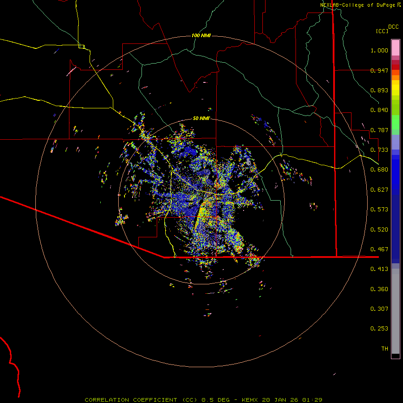The image size is (403, 403).
Task: Select the gray segment of the color bar
Action: pyautogui.click(x=395, y=311)
